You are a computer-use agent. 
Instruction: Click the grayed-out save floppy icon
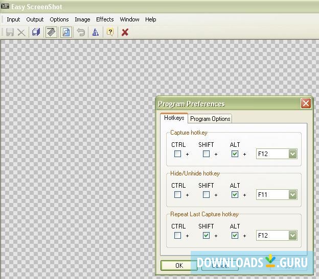coord(10,32)
